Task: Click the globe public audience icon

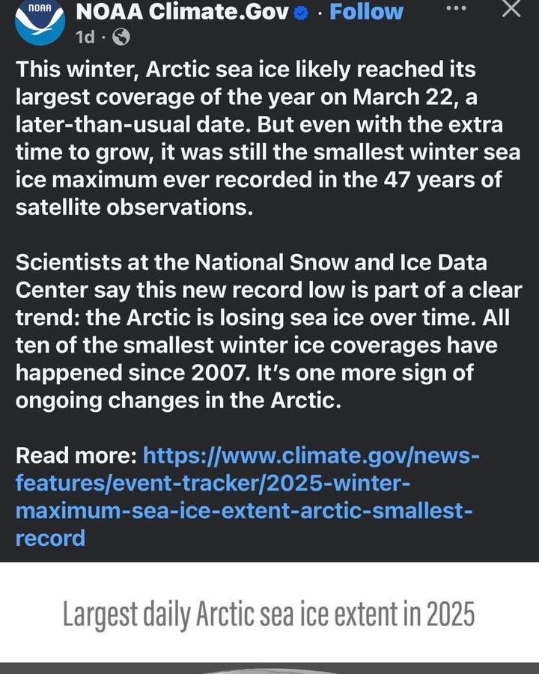Action: 121,37
